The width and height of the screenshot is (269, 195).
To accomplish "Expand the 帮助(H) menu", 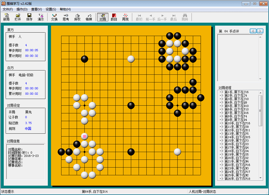I will pyautogui.click(x=65, y=9).
